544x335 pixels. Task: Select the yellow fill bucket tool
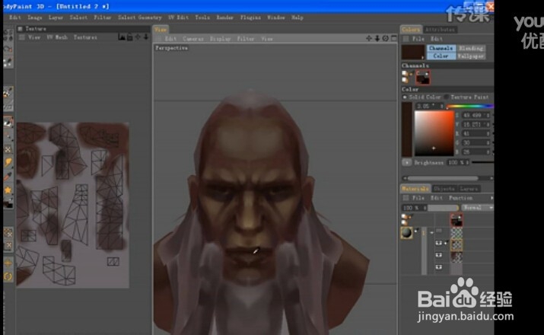[8, 162]
